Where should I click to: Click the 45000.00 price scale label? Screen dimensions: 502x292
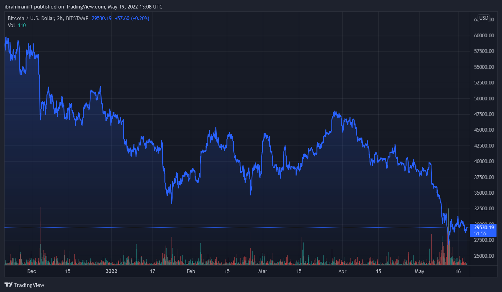coord(484,130)
